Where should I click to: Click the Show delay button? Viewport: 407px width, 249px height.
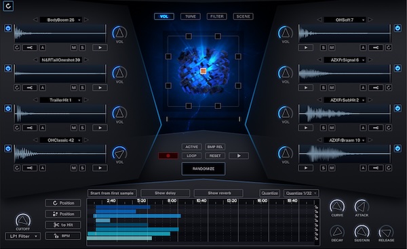click(x=165, y=193)
